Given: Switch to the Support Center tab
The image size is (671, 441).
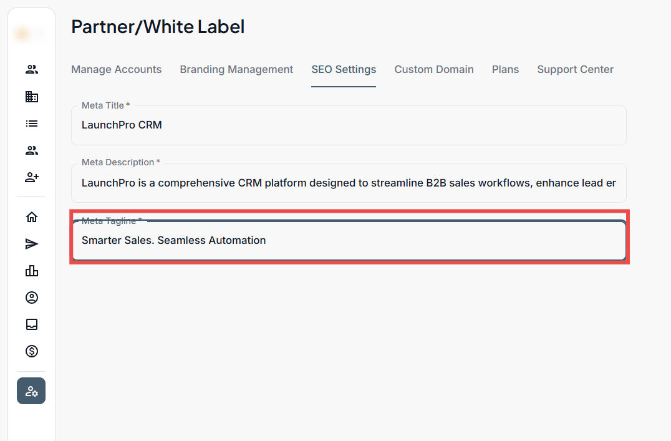Looking at the screenshot, I should click(x=575, y=70).
